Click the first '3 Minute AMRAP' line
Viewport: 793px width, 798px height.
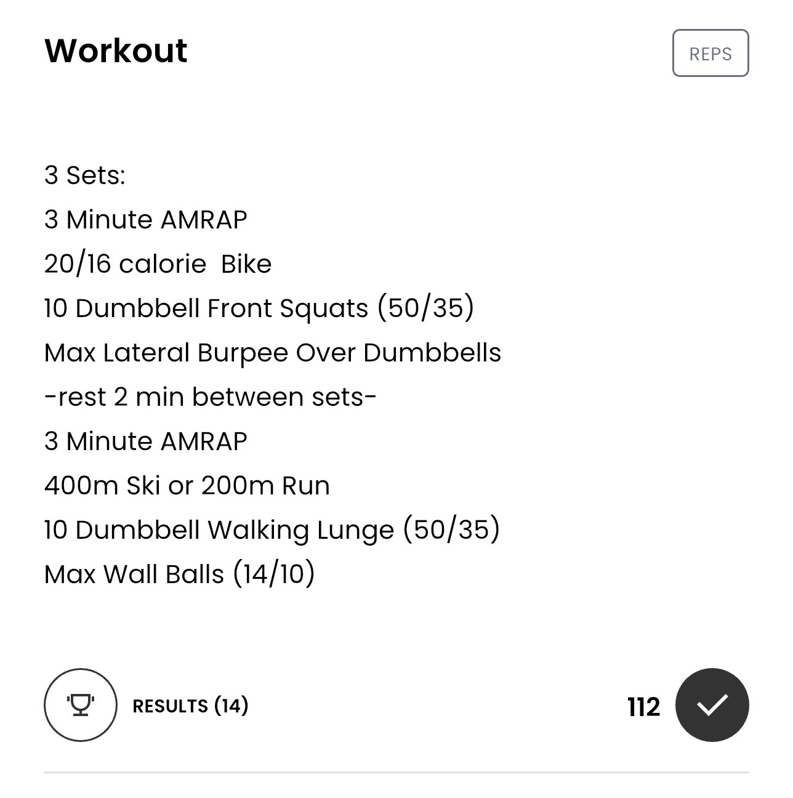tap(146, 219)
